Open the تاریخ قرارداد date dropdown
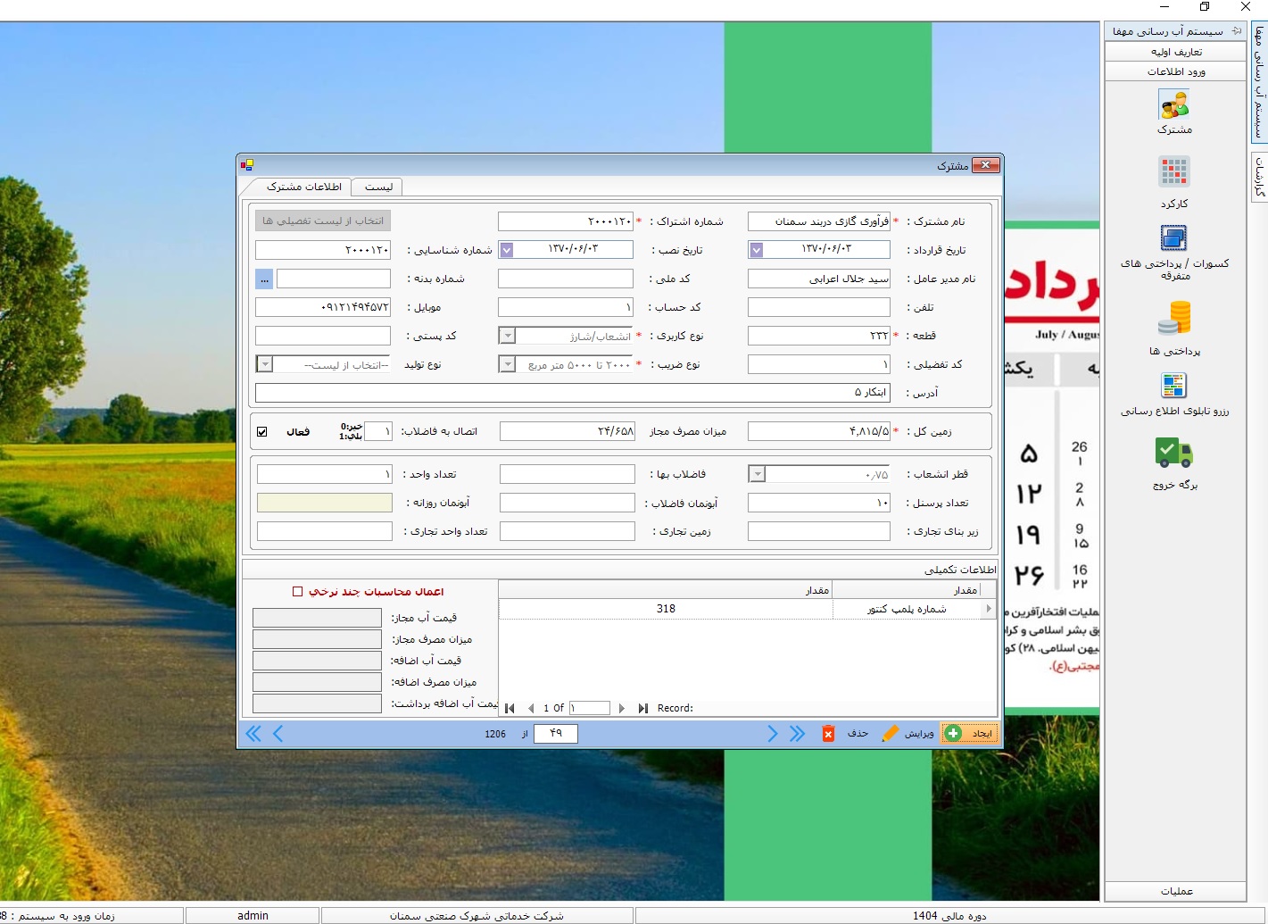 [757, 251]
